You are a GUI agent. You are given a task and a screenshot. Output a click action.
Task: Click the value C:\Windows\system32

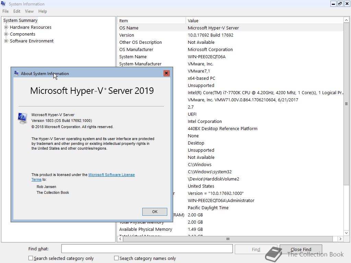coord(210,172)
